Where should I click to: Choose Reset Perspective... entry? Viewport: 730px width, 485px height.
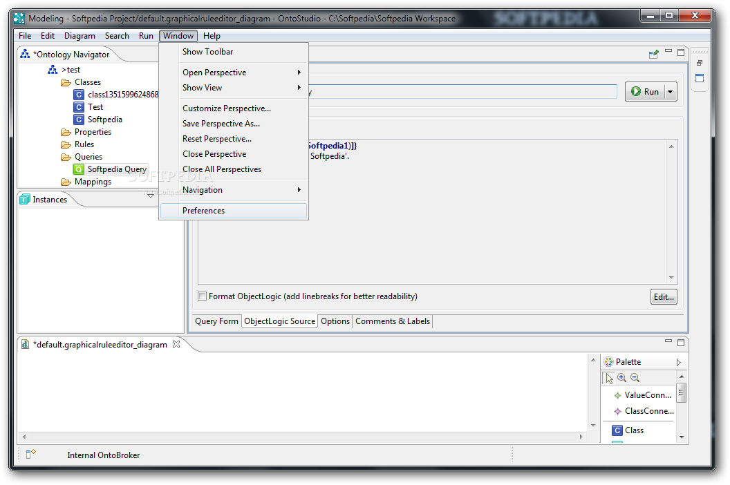point(234,139)
